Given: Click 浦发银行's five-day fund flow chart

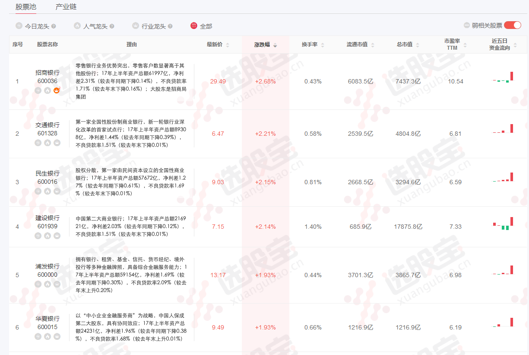Looking at the screenshot, I should [x=503, y=270].
